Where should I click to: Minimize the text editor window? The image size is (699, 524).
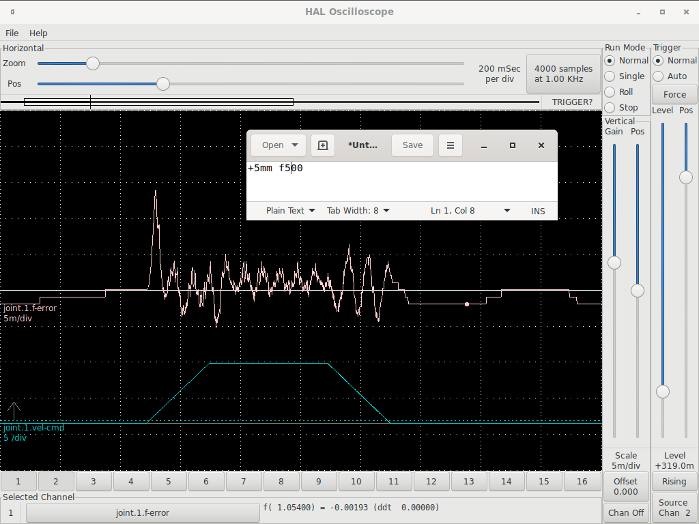coord(484,145)
